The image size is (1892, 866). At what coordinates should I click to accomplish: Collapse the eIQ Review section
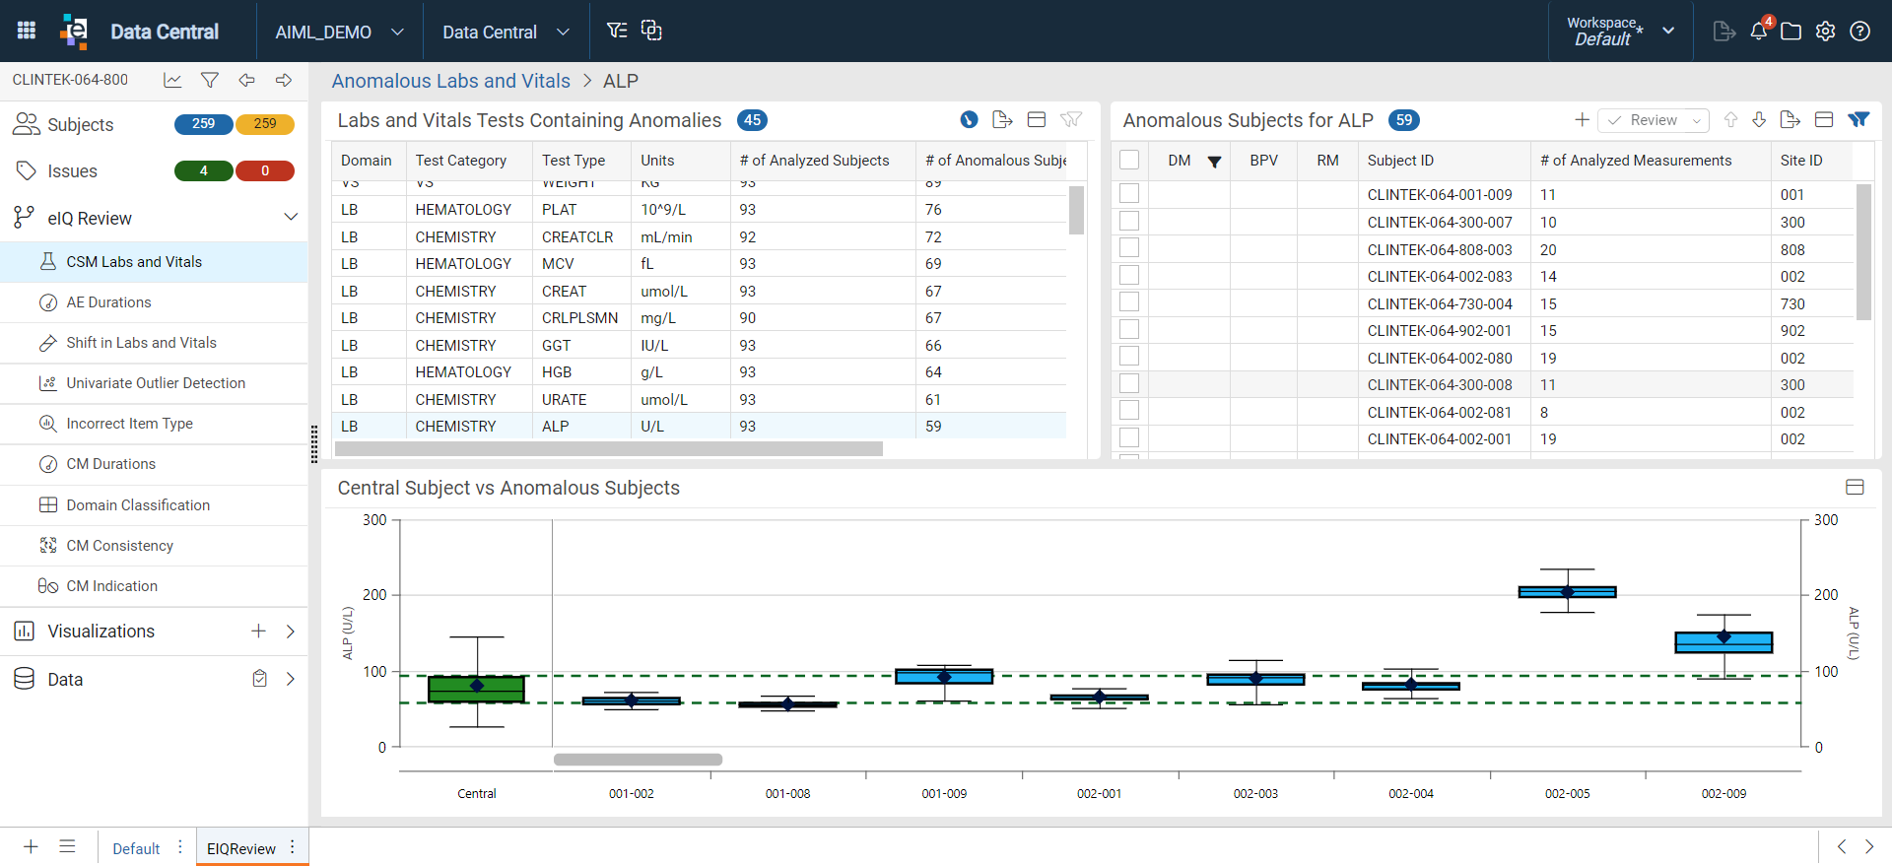pyautogui.click(x=291, y=217)
